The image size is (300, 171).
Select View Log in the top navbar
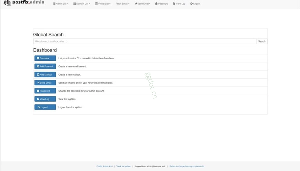(x=179, y=4)
